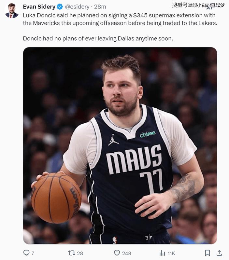Click the blue verified badge
This screenshot has height=260, width=229.
60,7
